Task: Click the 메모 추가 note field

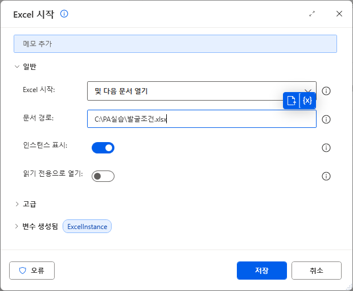Action: point(175,44)
